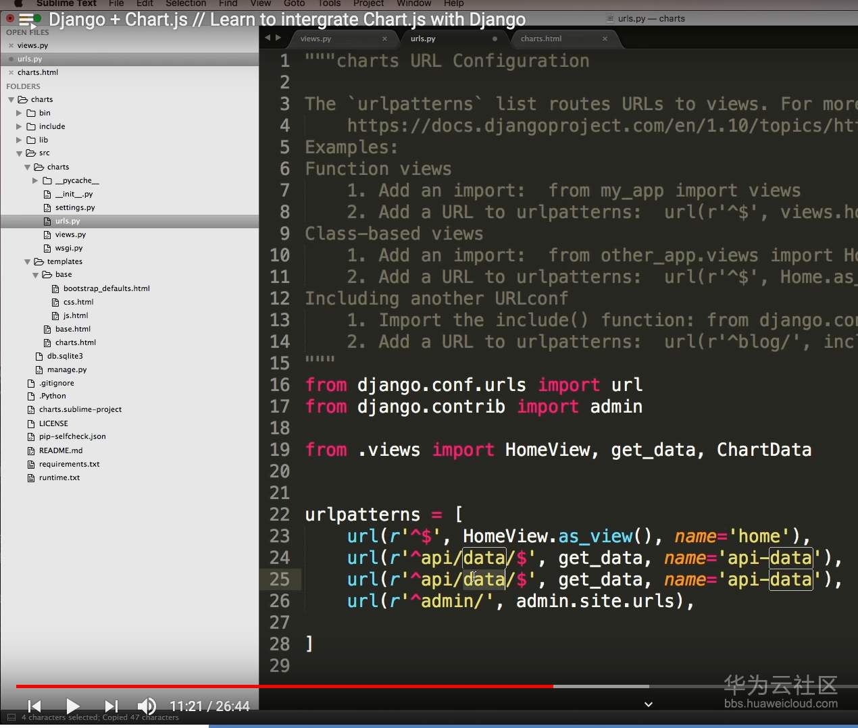858x728 pixels.
Task: Open wsgi.py in the sidebar
Action: [x=69, y=248]
